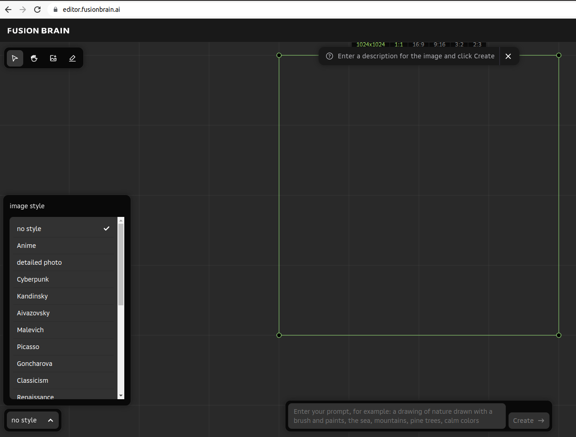Click the browser back arrow
Screen dimensions: 576x437
coord(8,10)
